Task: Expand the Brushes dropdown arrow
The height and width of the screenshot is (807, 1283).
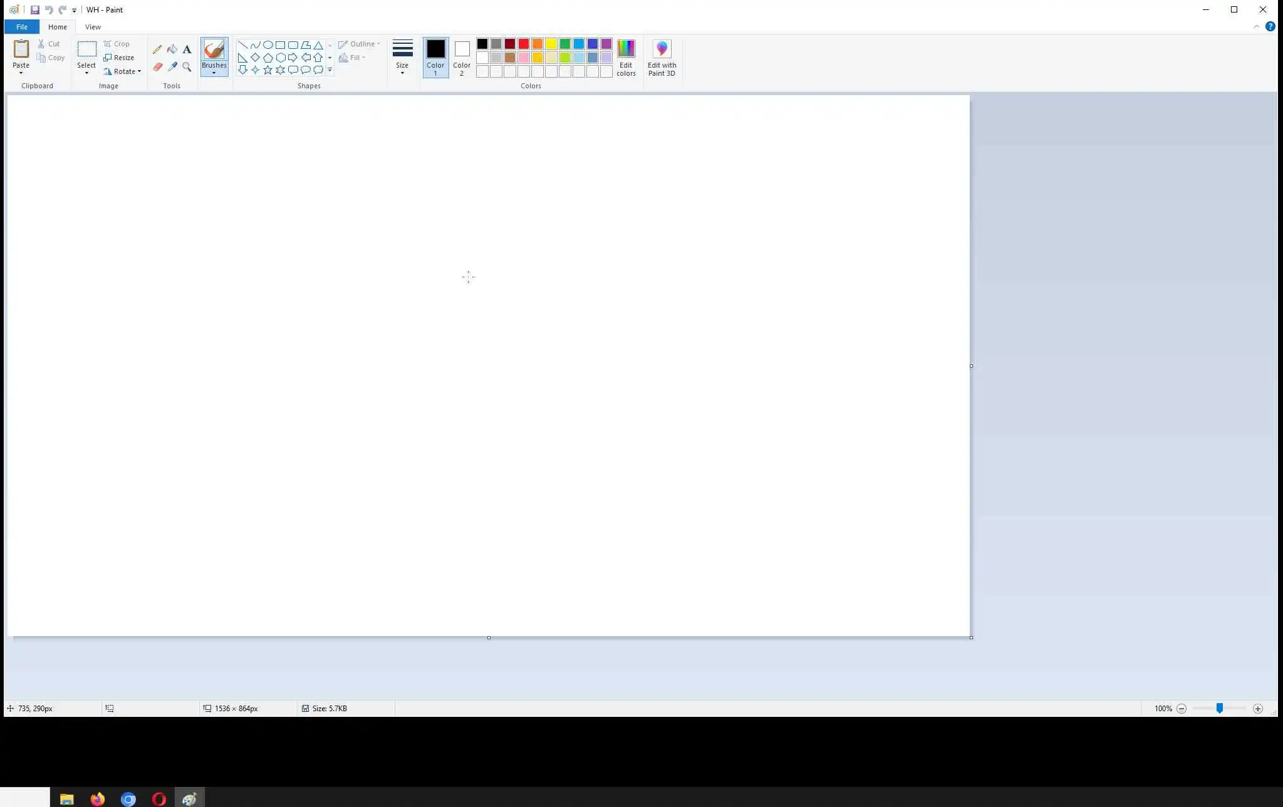Action: [x=214, y=73]
